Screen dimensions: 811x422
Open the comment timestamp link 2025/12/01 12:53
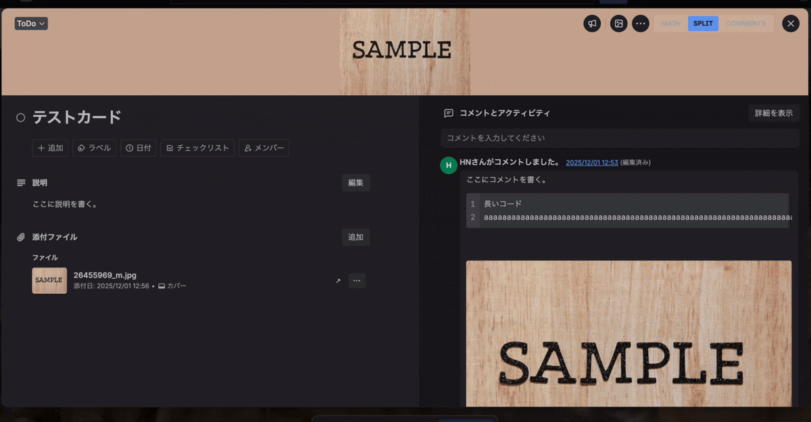(x=591, y=161)
